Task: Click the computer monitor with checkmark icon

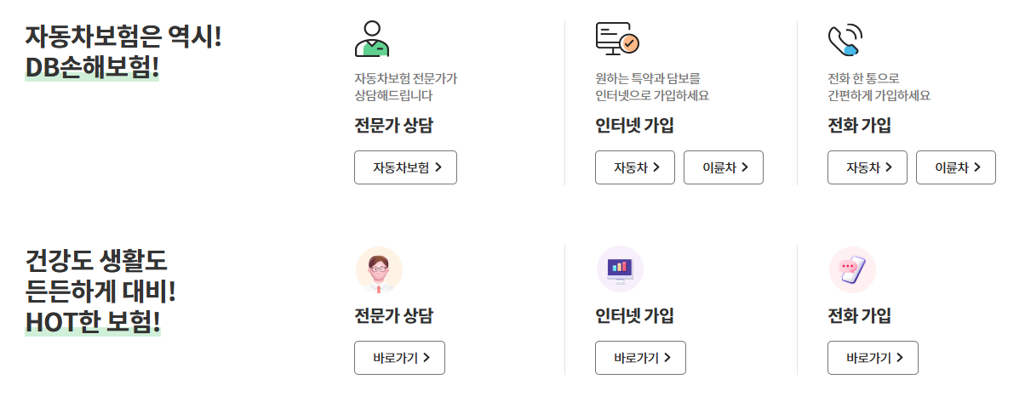Action: pyautogui.click(x=616, y=38)
